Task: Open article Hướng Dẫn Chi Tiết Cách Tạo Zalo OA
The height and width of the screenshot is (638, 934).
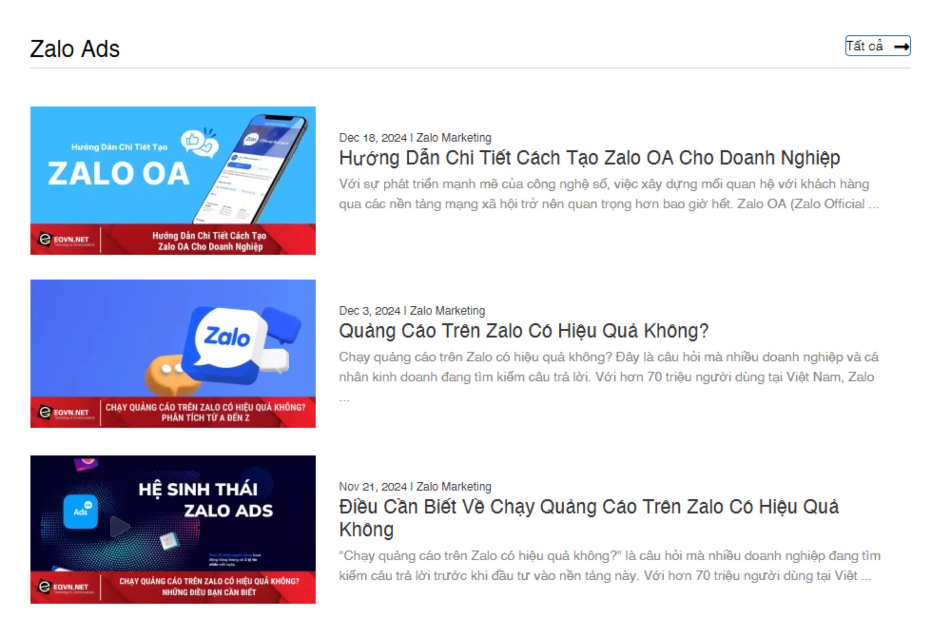Action: point(589,158)
